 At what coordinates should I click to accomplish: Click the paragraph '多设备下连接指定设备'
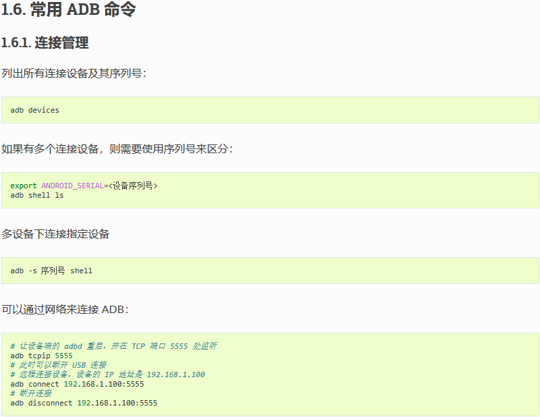pyautogui.click(x=55, y=234)
